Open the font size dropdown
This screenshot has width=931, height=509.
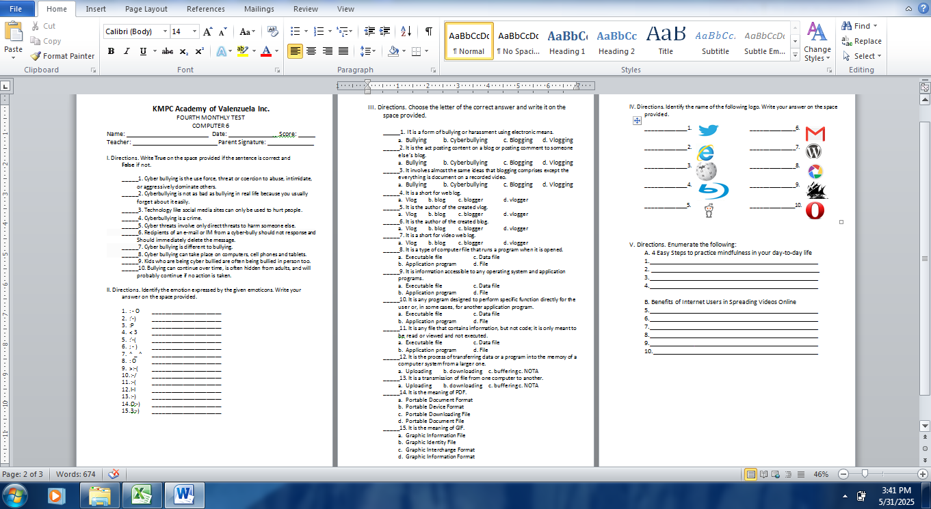pos(194,32)
